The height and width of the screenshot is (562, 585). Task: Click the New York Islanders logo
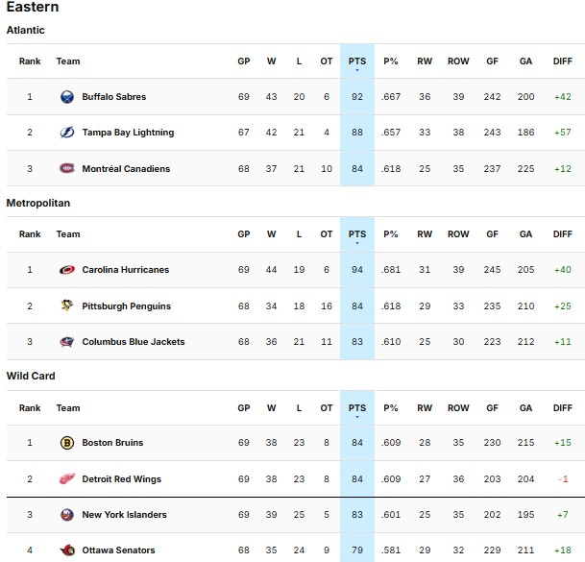67,515
